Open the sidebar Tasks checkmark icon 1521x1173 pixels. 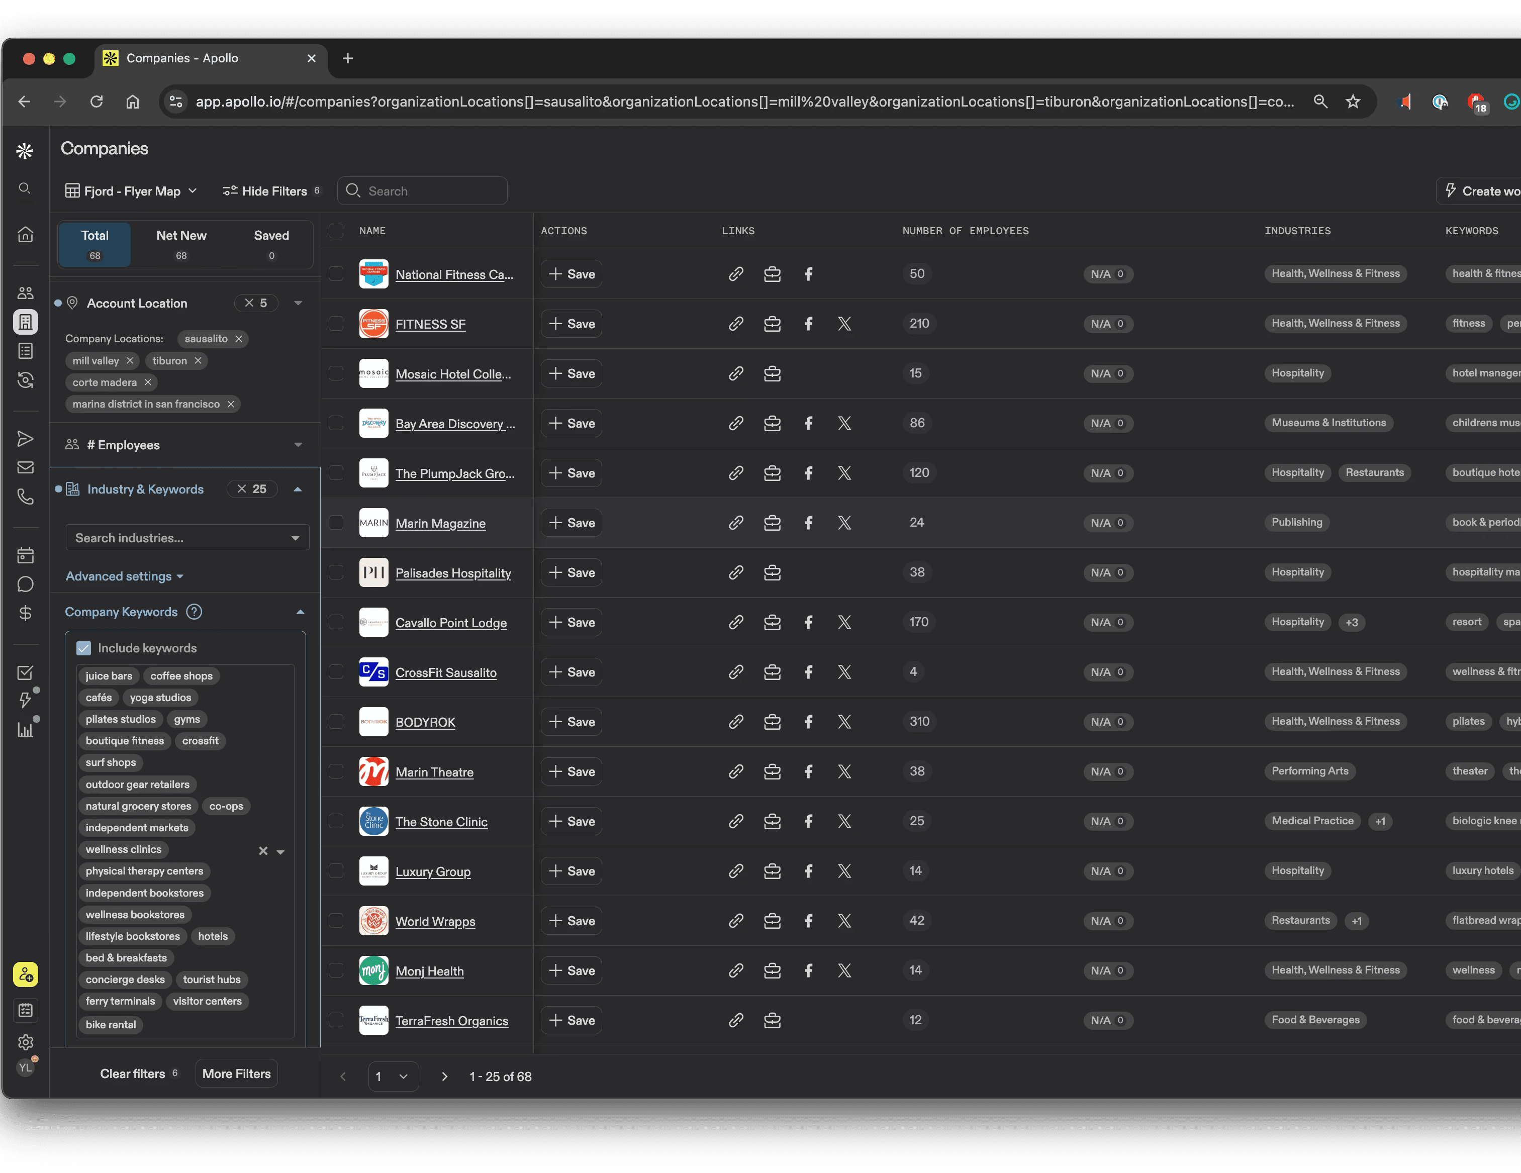[x=25, y=672]
